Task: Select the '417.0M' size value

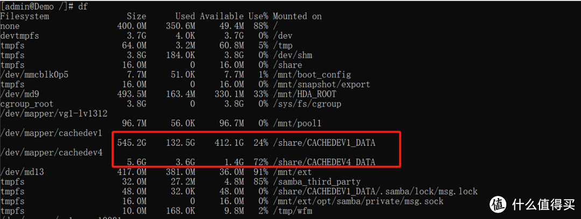Action: coord(132,172)
